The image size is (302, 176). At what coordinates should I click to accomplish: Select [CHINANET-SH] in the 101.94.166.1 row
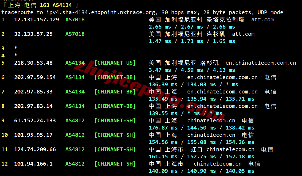point(115,164)
